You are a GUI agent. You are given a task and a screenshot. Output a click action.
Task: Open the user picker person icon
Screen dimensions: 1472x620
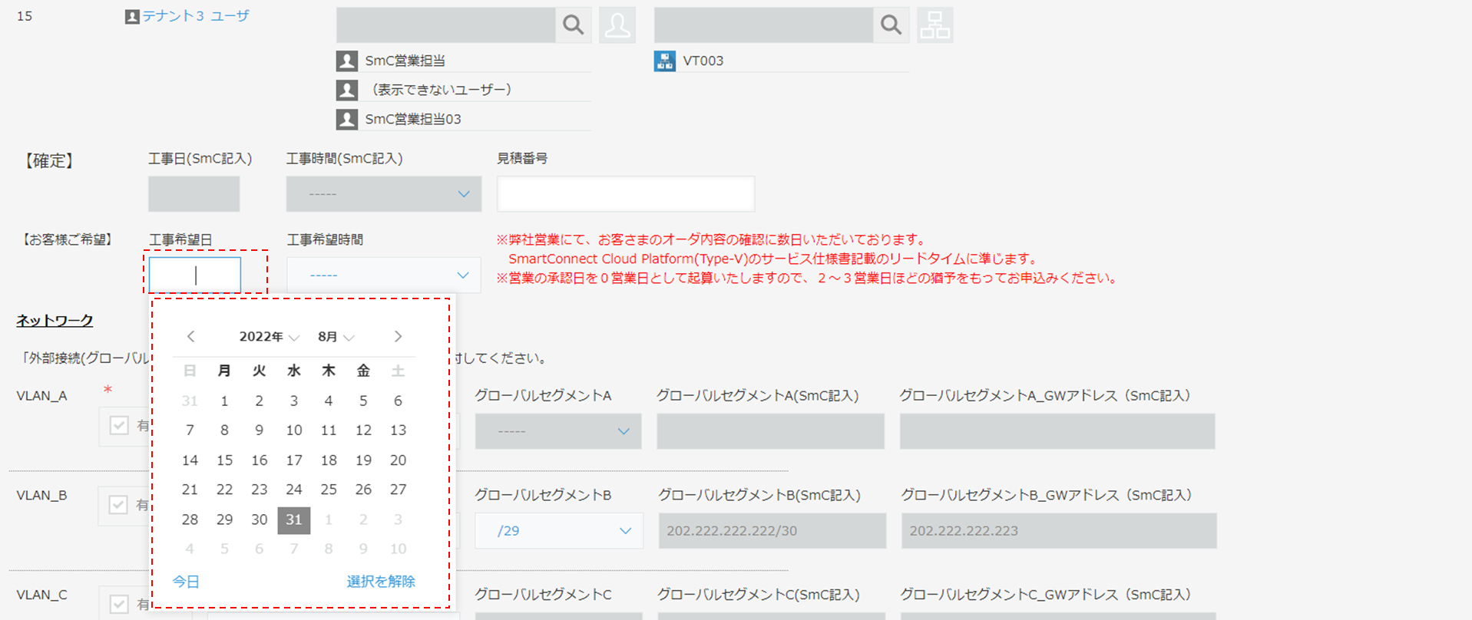click(x=617, y=25)
